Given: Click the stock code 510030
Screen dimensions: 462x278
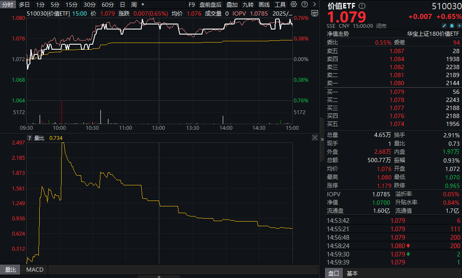Looking at the screenshot, I should (x=447, y=6).
